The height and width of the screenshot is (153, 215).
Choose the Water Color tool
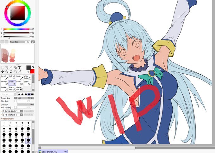(27, 77)
